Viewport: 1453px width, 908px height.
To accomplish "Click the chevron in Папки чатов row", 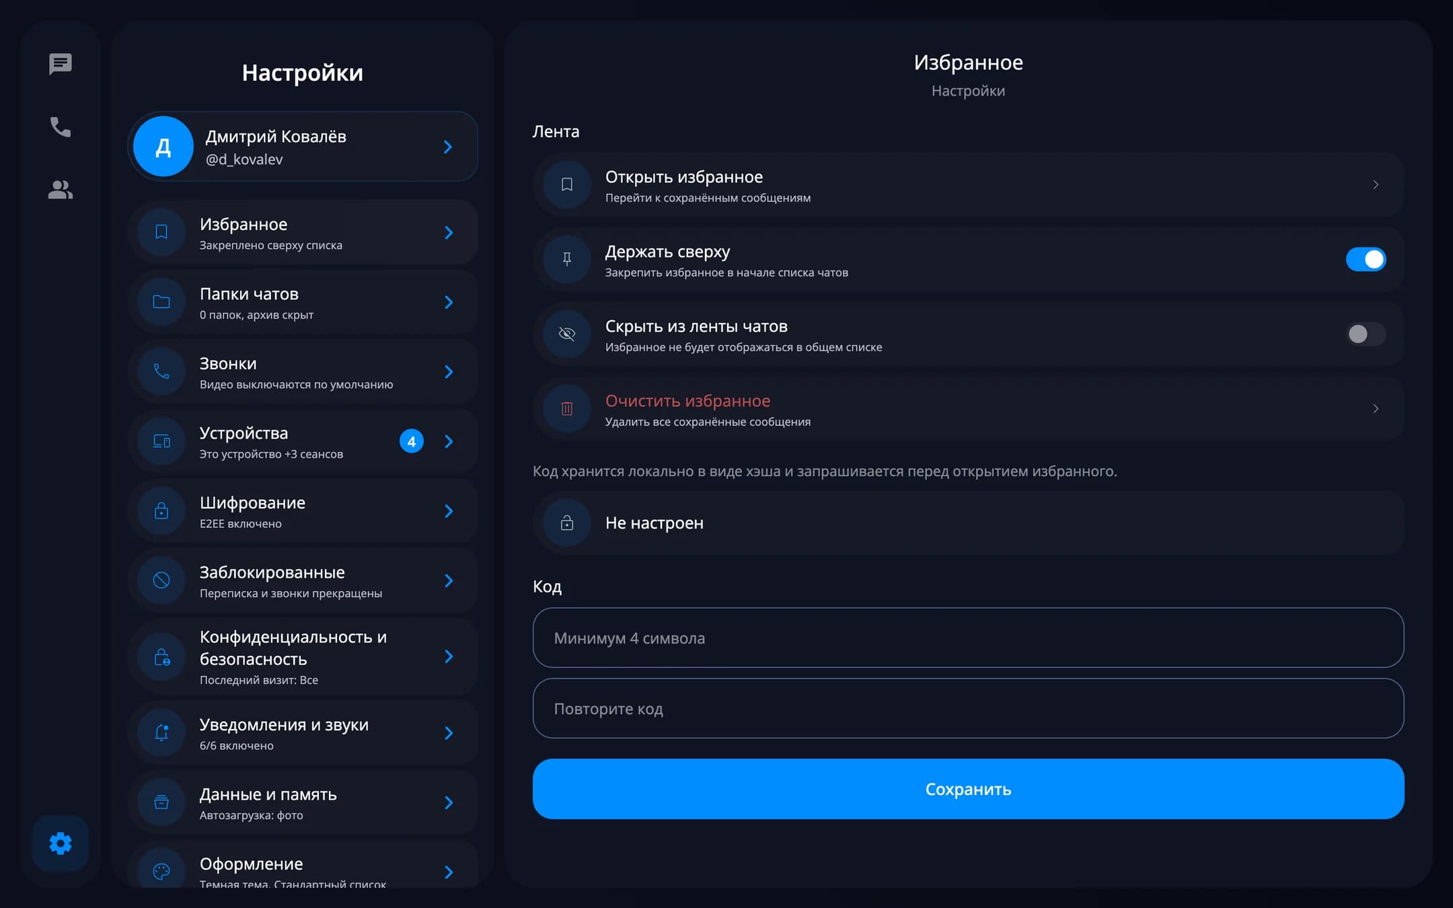I will (x=449, y=302).
